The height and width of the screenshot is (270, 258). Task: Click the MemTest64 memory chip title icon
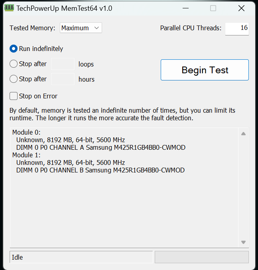point(9,8)
